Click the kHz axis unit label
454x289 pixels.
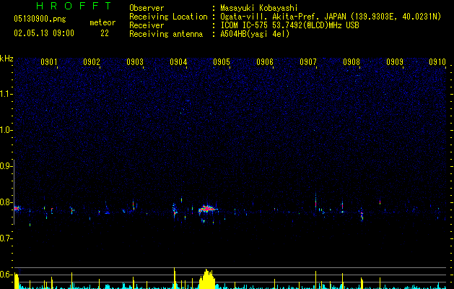[x=6, y=59]
